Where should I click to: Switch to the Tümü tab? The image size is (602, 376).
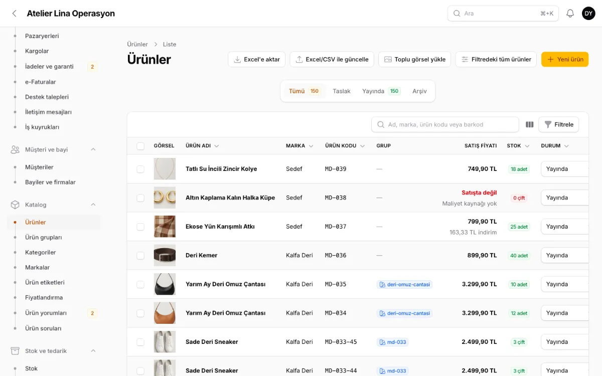coord(305,91)
